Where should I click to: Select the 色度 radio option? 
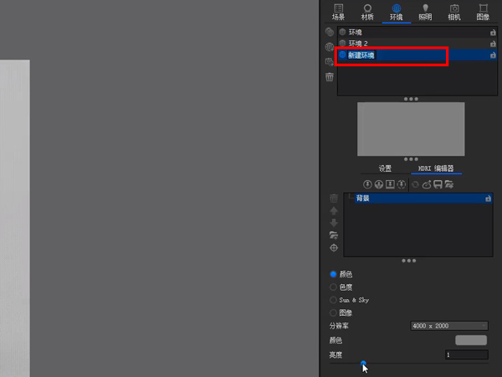[x=334, y=287]
